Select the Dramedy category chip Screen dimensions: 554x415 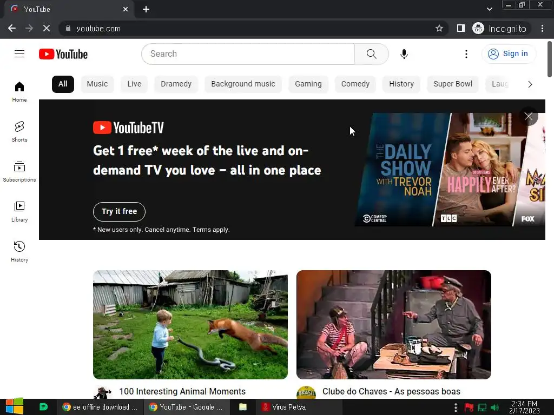(x=176, y=84)
